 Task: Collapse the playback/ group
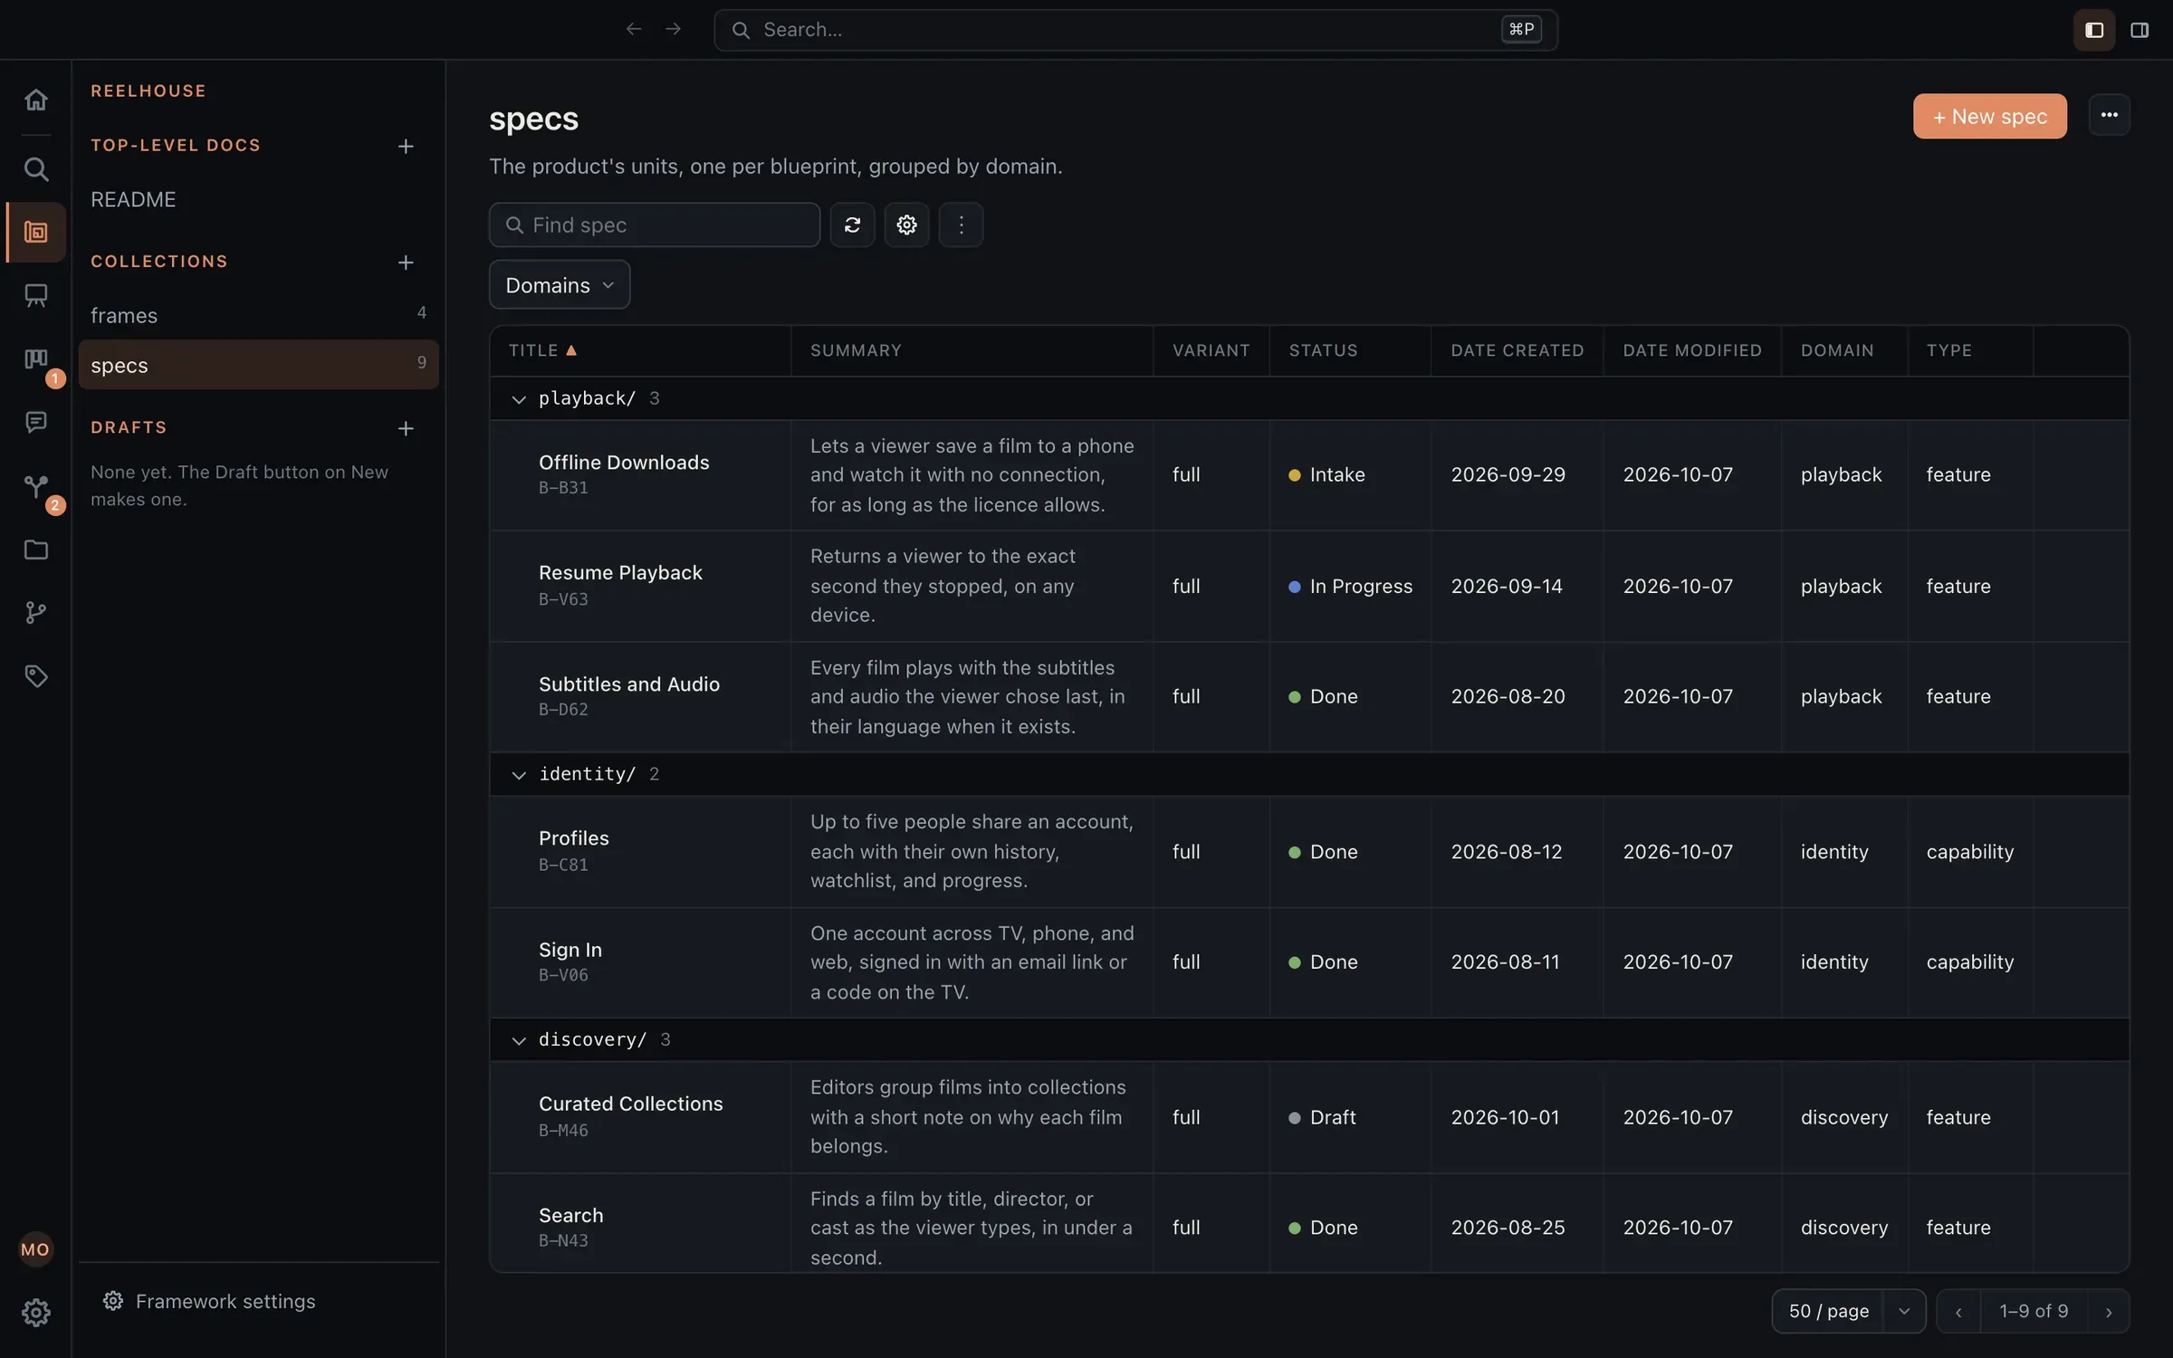[x=519, y=399]
